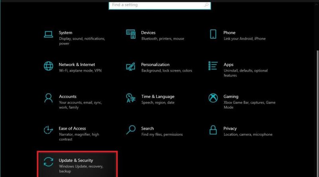Click 'Find my files, permissions' description
The width and height of the screenshot is (319, 177).
162,134
